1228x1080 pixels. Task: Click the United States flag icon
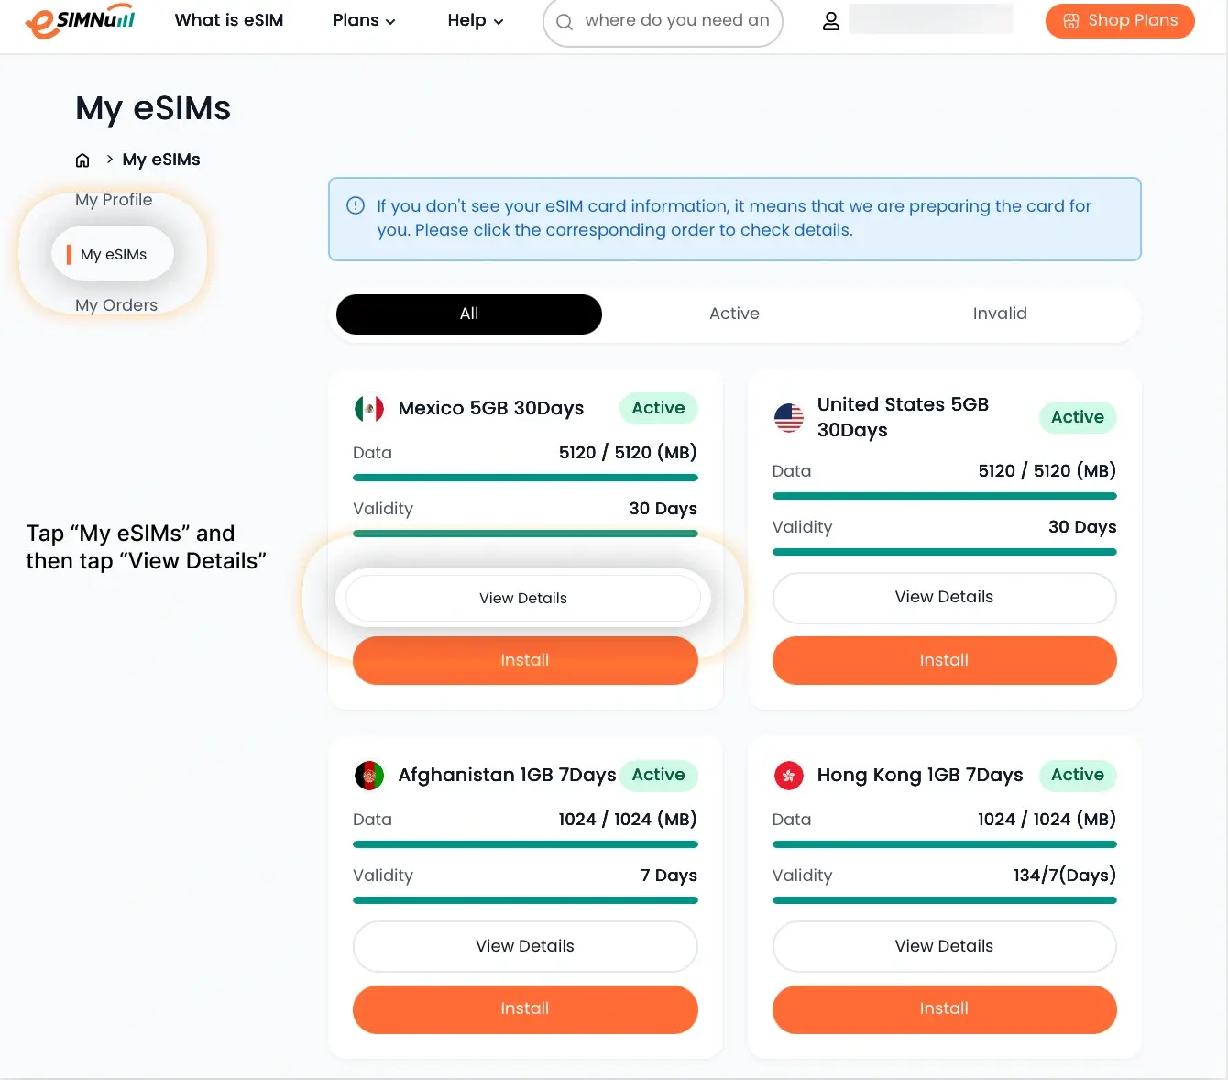pos(788,417)
